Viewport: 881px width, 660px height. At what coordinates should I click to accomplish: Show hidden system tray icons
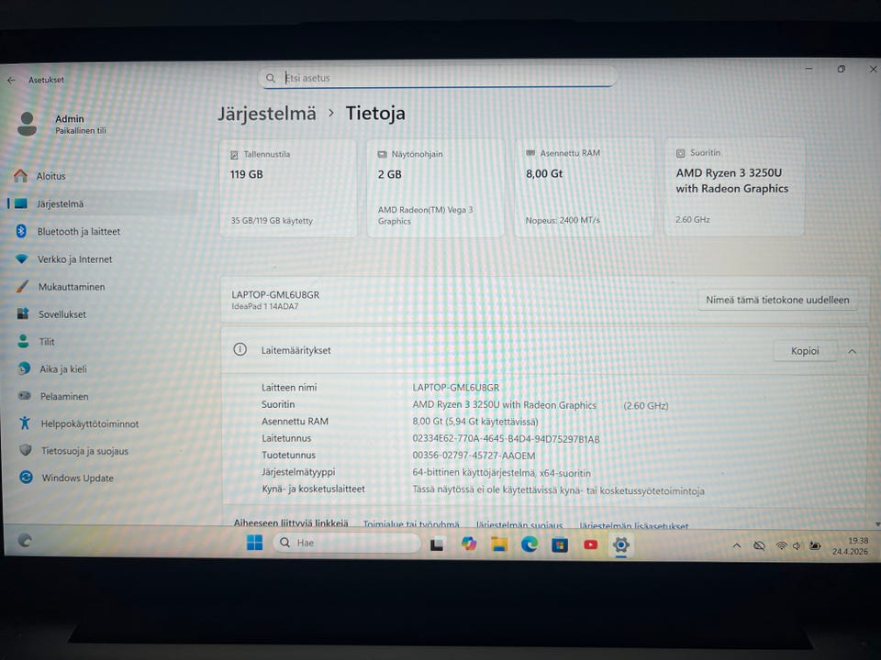[x=737, y=545]
